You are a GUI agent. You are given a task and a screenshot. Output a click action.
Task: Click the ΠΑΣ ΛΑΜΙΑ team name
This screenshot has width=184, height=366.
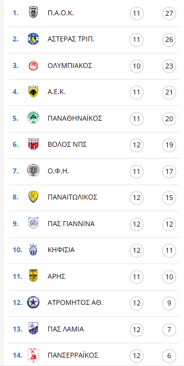pyautogui.click(x=66, y=329)
